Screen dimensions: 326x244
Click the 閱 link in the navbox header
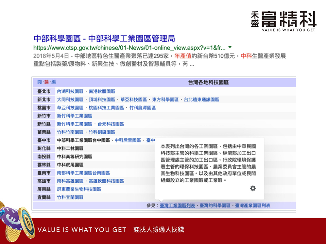(40, 82)
